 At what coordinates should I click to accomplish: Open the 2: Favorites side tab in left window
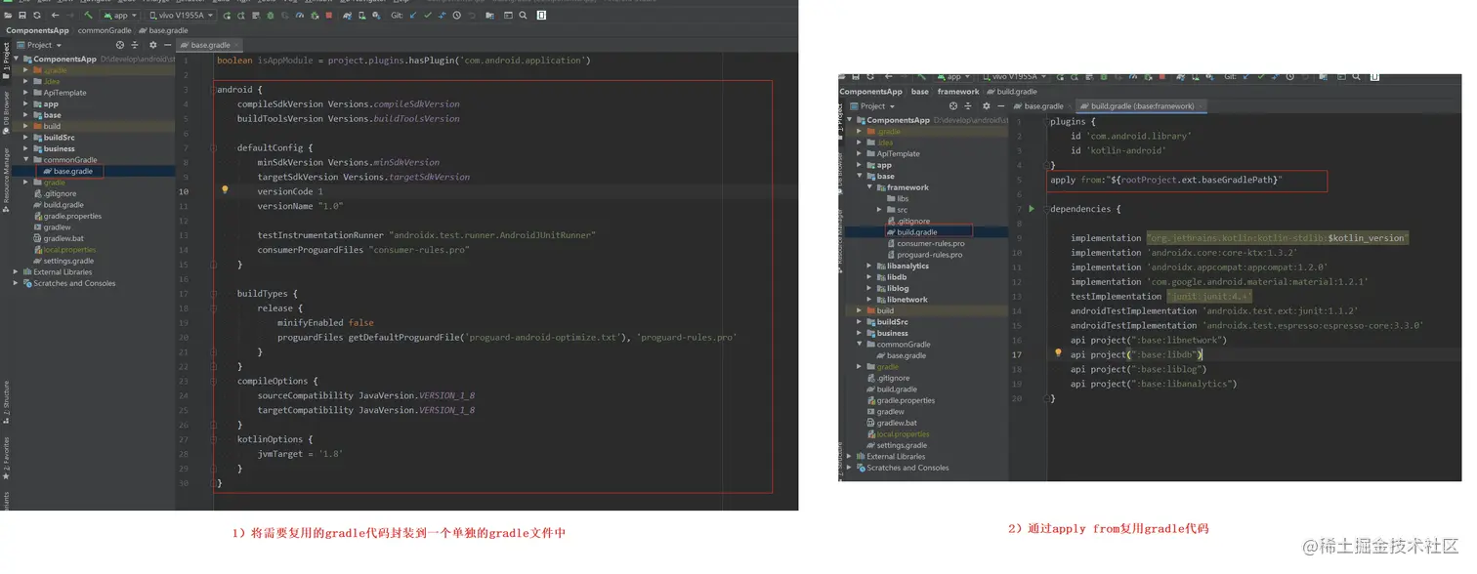coord(5,459)
